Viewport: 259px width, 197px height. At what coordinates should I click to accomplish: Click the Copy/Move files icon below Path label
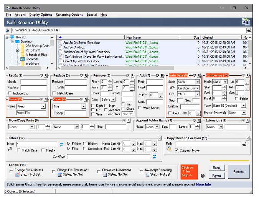pyautogui.click(x=168, y=148)
